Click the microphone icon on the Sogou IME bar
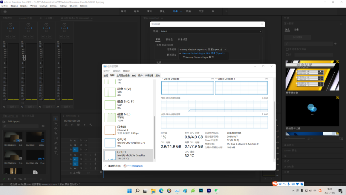The image size is (346, 195). (289, 184)
